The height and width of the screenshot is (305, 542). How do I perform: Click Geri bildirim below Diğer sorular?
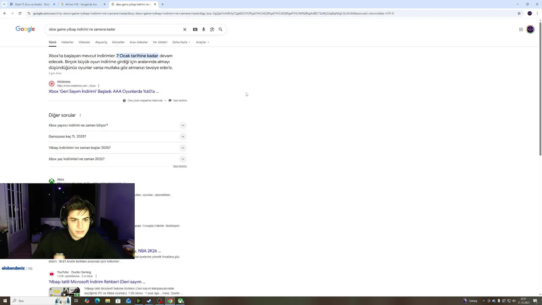tap(180, 166)
